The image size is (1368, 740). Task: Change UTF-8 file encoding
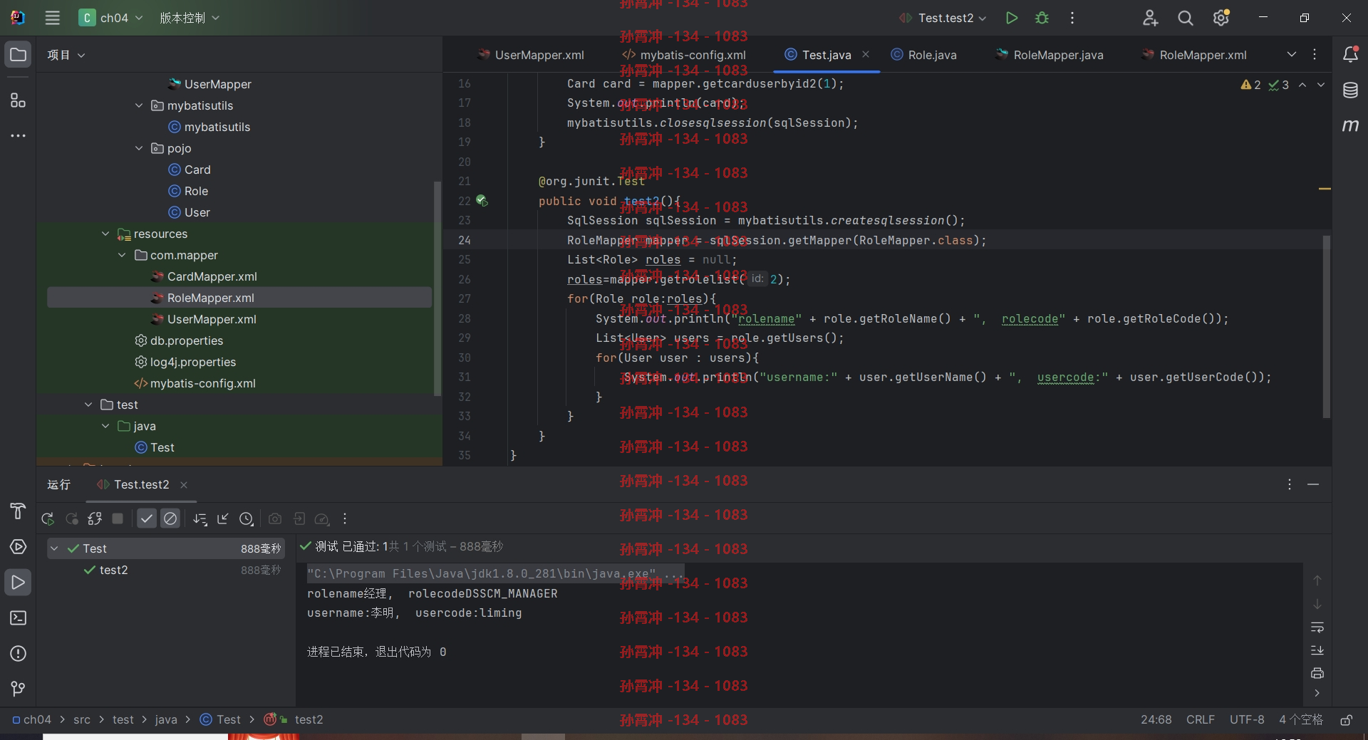[1247, 720]
